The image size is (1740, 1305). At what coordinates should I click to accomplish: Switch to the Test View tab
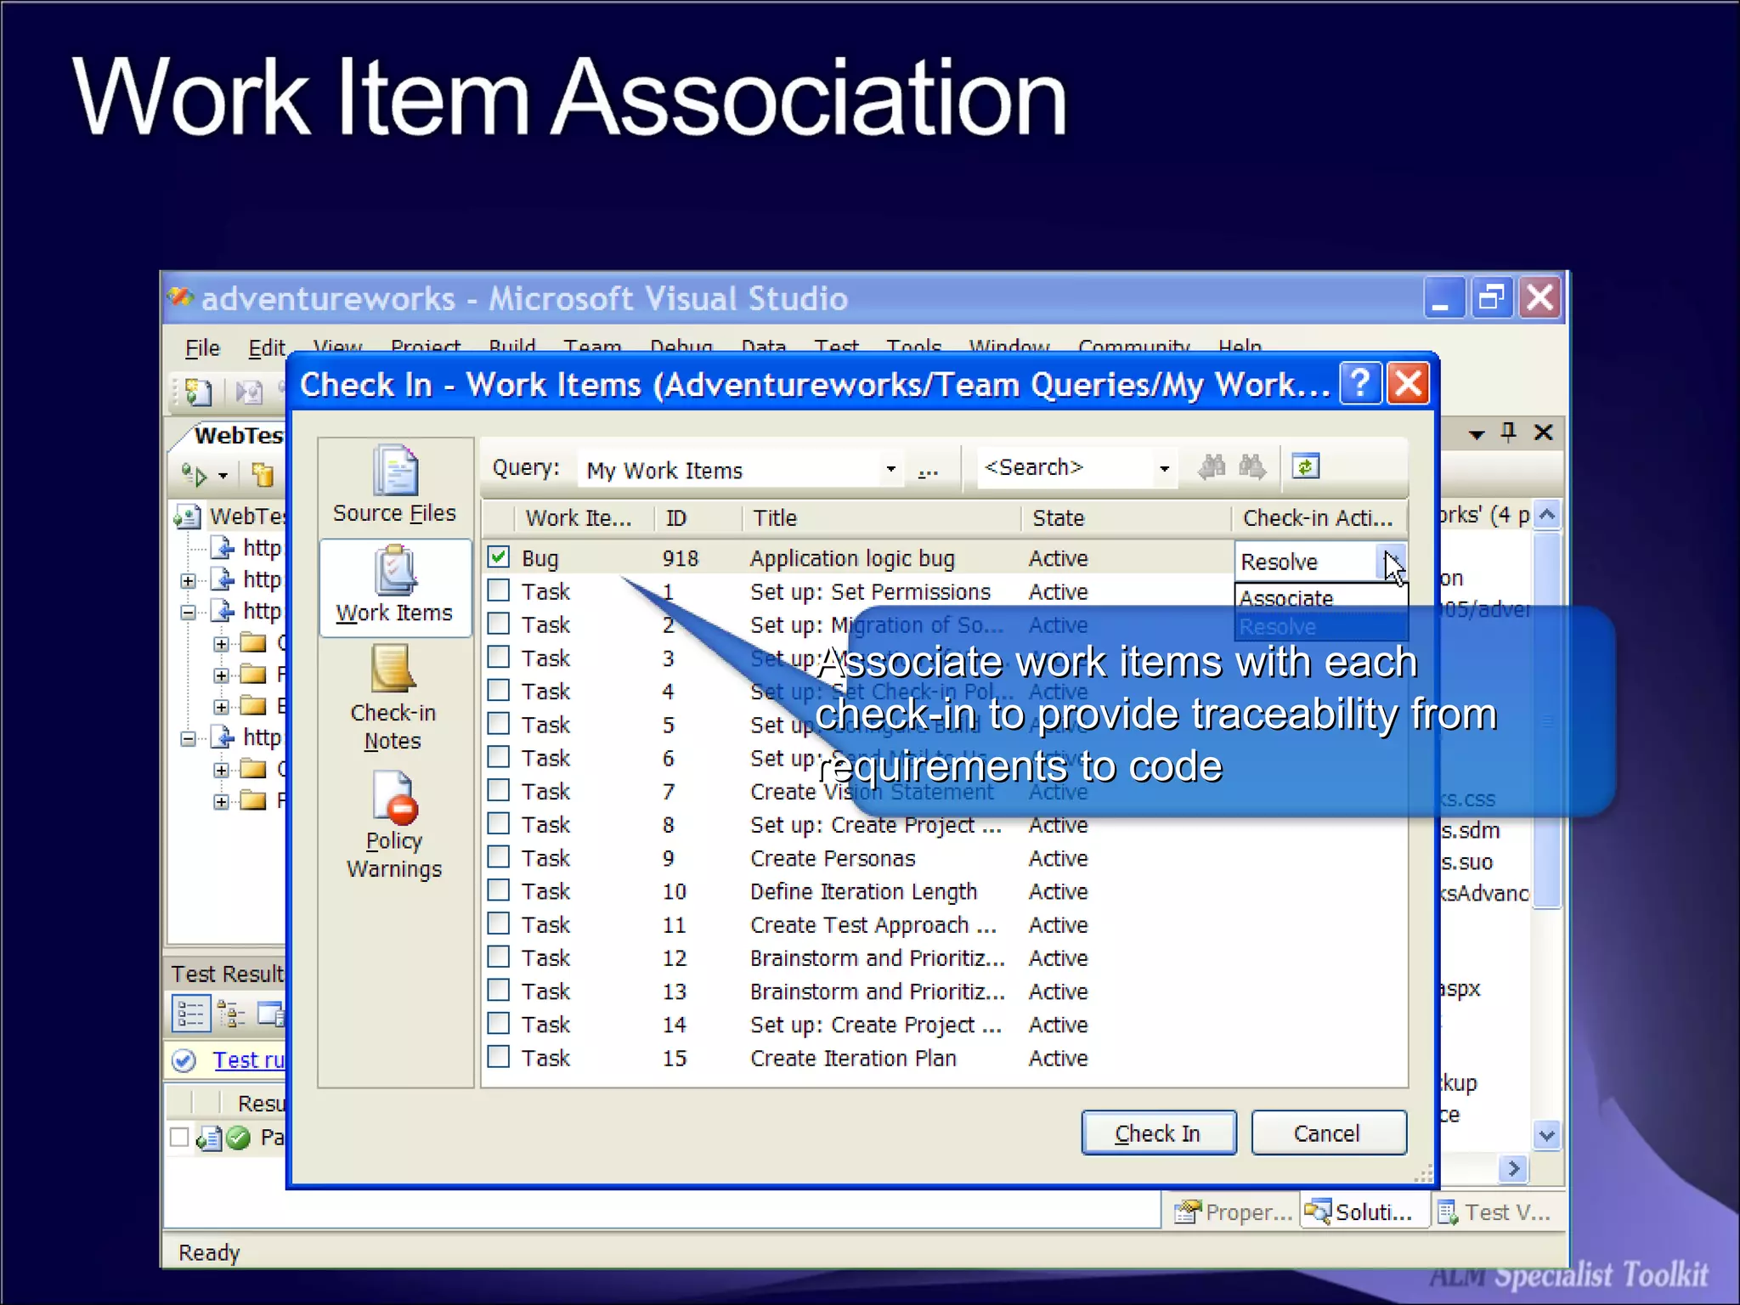(x=1497, y=1212)
